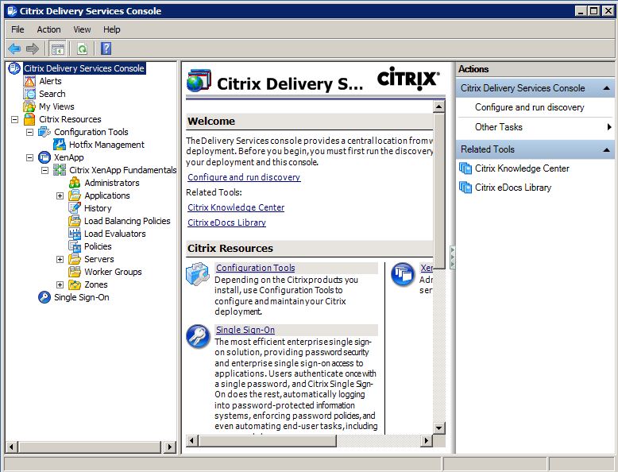Click the Citrix Knowledge Center icon in Actions
Viewport: 618px width, 472px height.
click(465, 168)
